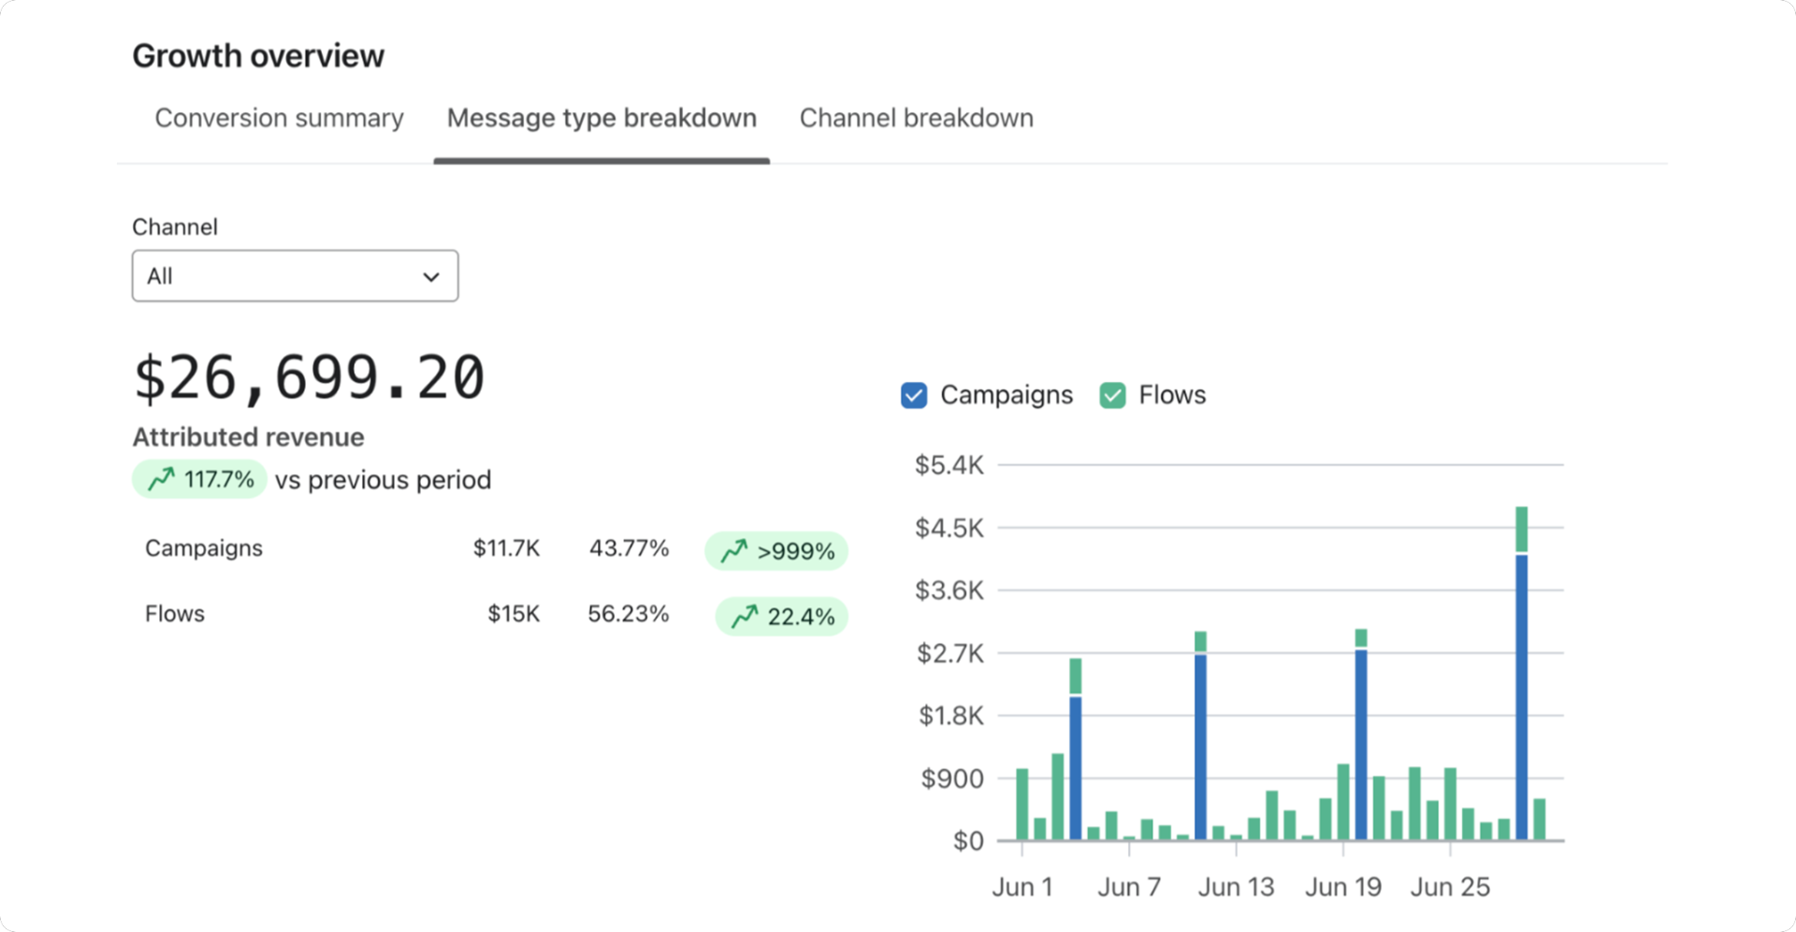Image resolution: width=1796 pixels, height=932 pixels.
Task: Click the $4.5K y-axis label
Action: (x=949, y=528)
